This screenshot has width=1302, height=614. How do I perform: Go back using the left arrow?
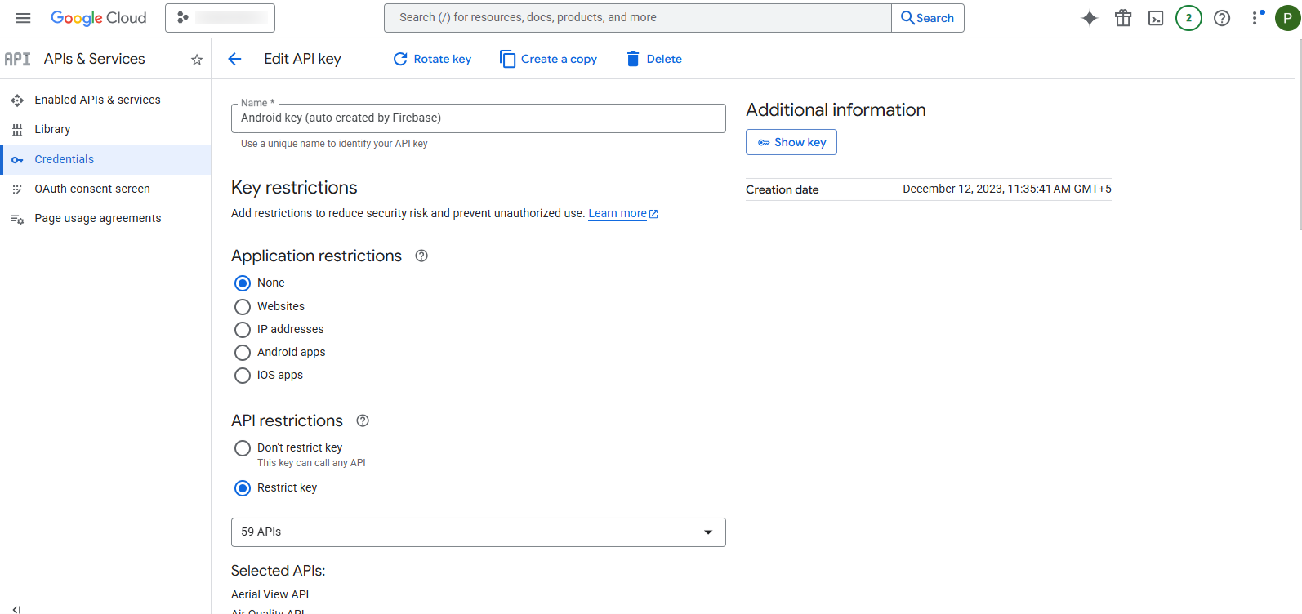coord(235,59)
